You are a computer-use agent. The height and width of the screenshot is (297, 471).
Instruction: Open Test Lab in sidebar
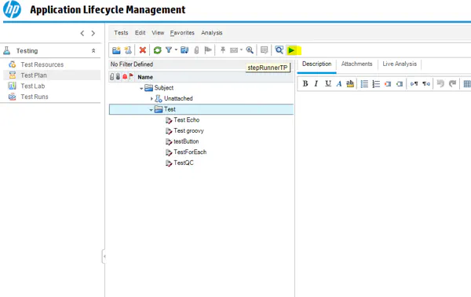(x=33, y=86)
